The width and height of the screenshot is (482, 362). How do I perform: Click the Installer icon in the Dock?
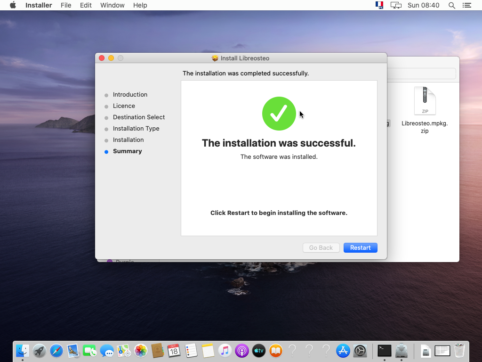401,351
